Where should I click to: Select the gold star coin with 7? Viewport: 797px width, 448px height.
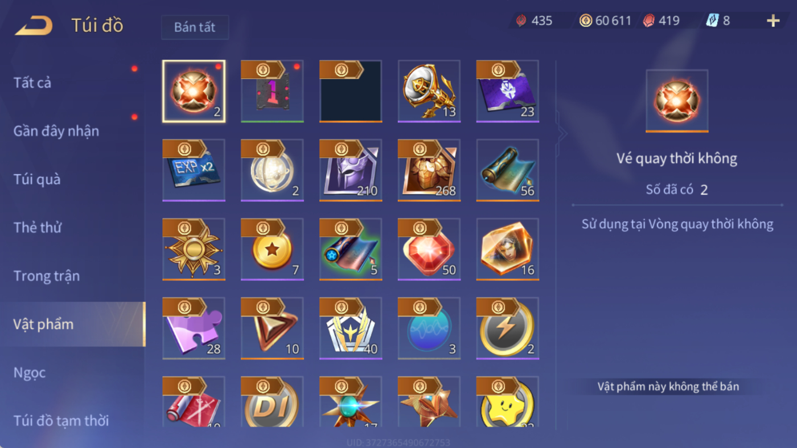point(272,249)
